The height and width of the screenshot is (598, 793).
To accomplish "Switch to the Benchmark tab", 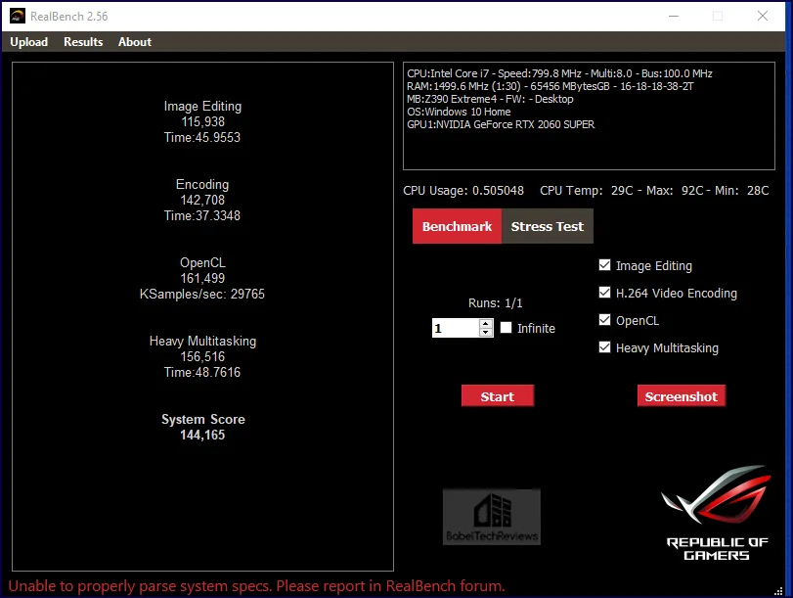I will pos(457,226).
